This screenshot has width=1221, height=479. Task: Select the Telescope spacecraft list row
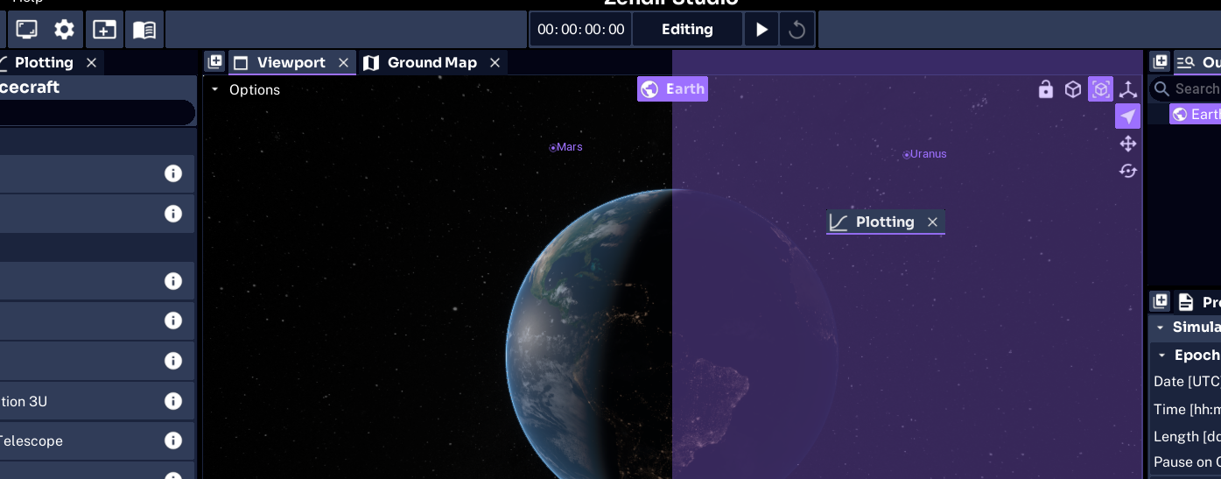pos(97,440)
